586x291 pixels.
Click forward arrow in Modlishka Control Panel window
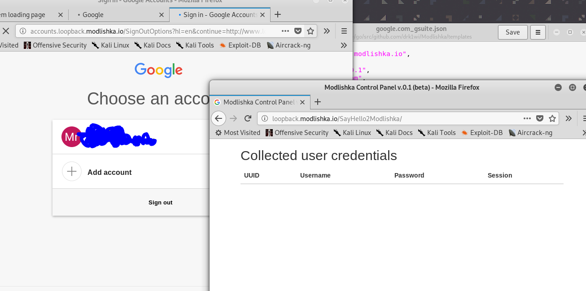click(233, 118)
